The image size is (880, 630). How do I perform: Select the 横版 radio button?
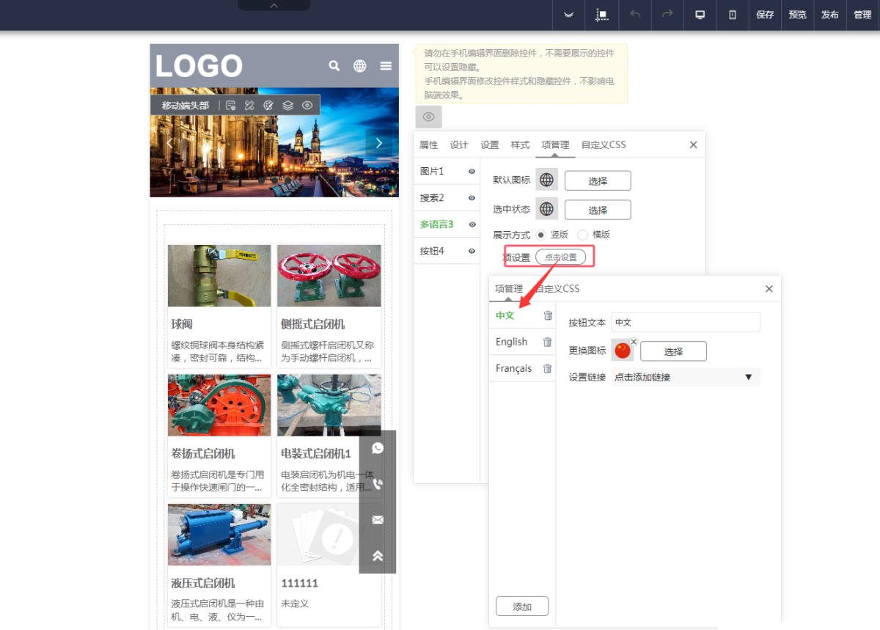[583, 235]
